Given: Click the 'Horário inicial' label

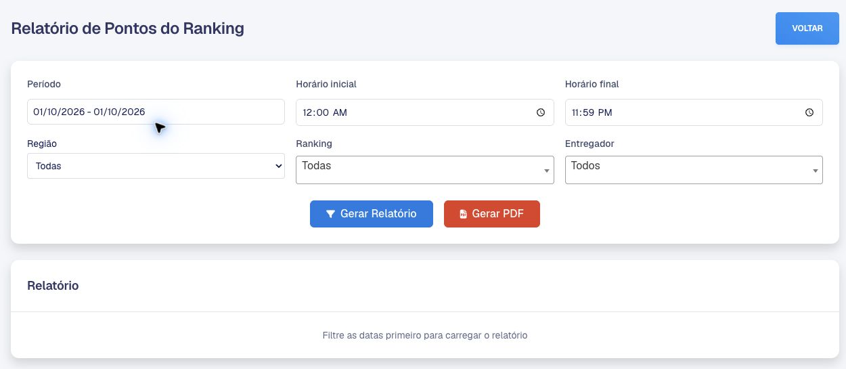Looking at the screenshot, I should point(326,84).
